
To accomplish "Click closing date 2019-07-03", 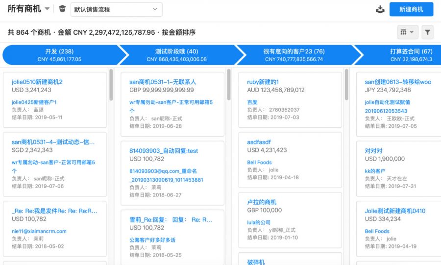I will 285,117.
